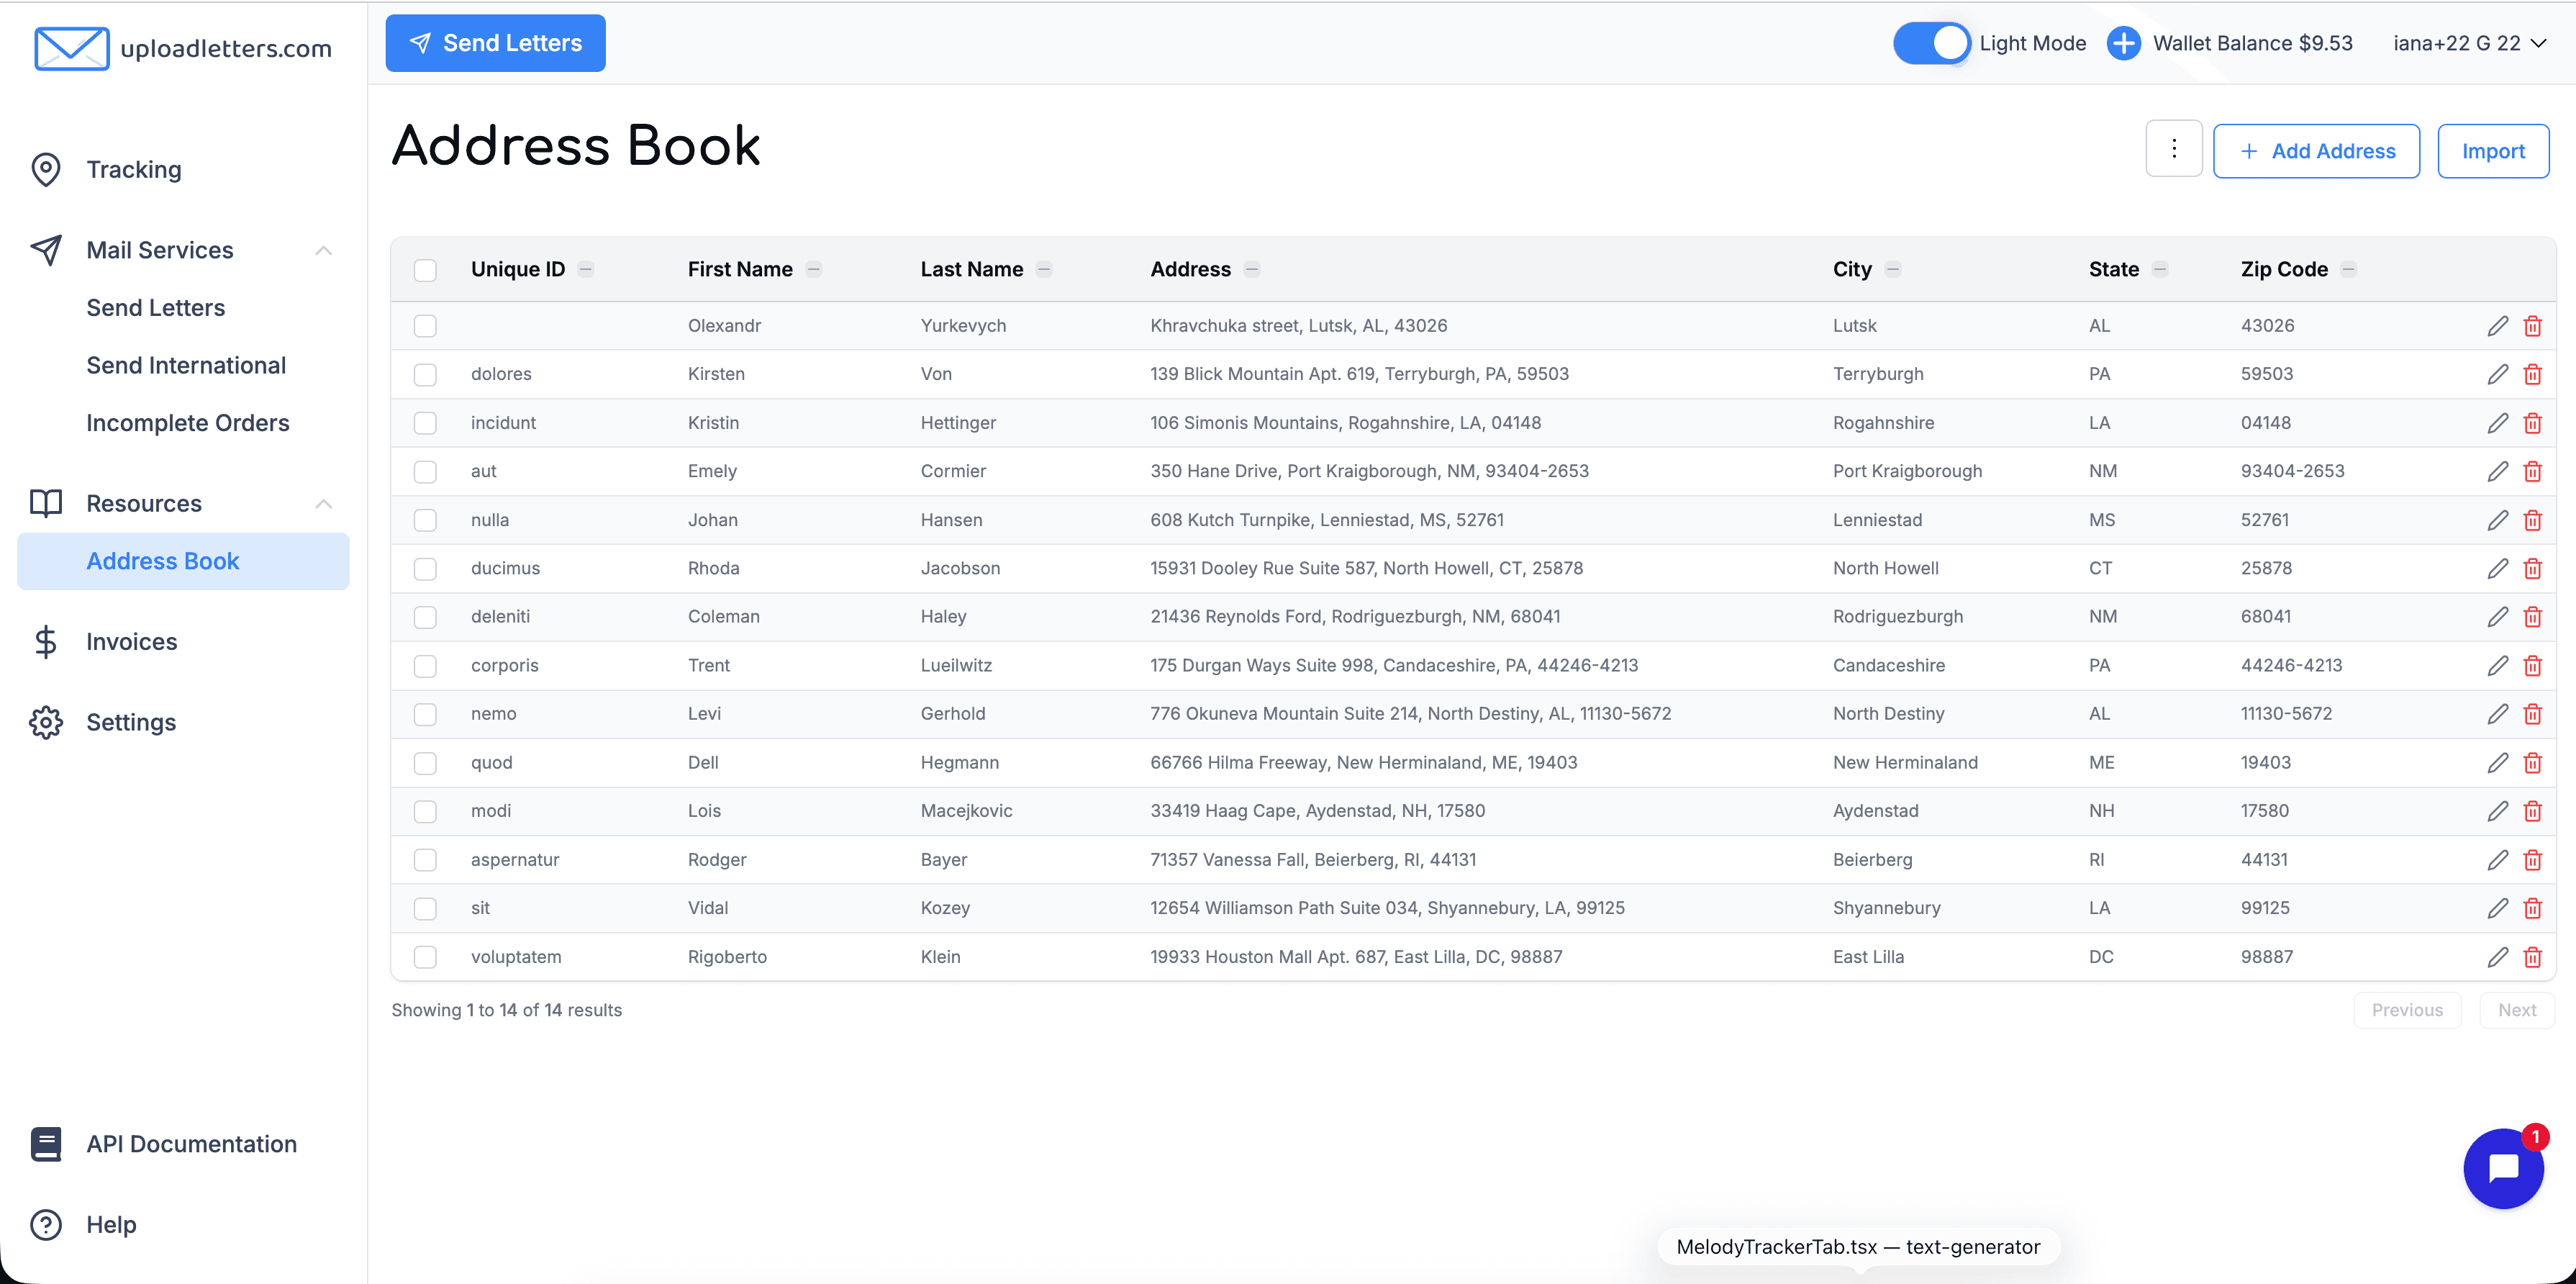Edit the Lois Macejkovic address
Image resolution: width=2576 pixels, height=1284 pixels.
(2497, 811)
